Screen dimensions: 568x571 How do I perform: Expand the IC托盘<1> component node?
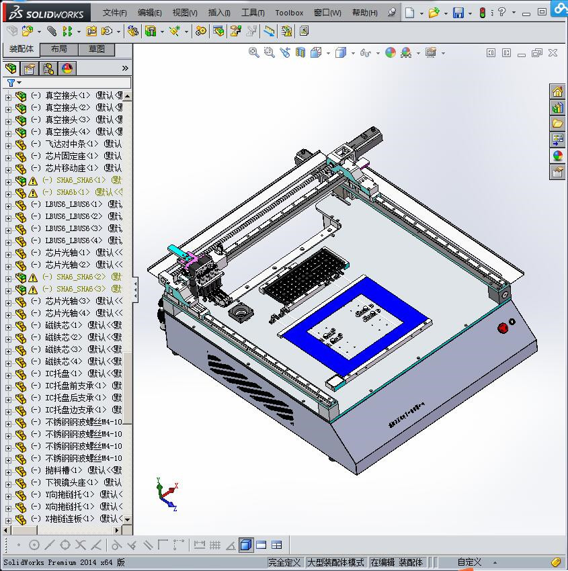pyautogui.click(x=8, y=376)
